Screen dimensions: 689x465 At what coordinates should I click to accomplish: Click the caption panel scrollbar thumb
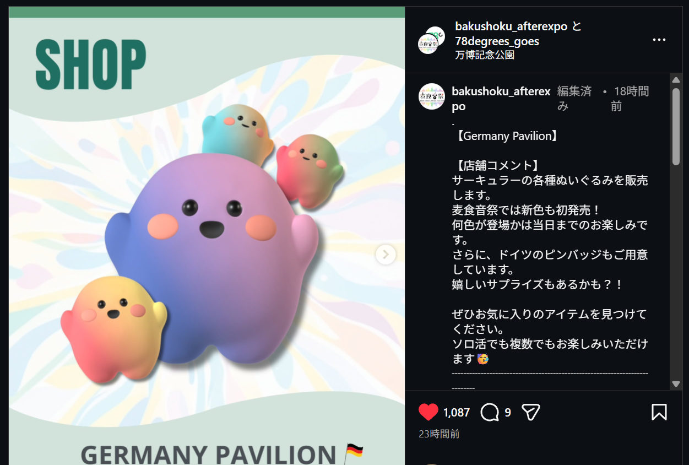[676, 126]
